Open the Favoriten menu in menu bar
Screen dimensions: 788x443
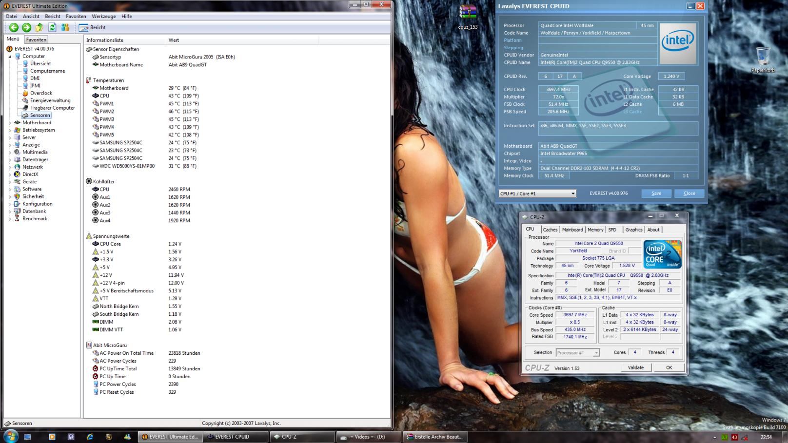pyautogui.click(x=76, y=16)
